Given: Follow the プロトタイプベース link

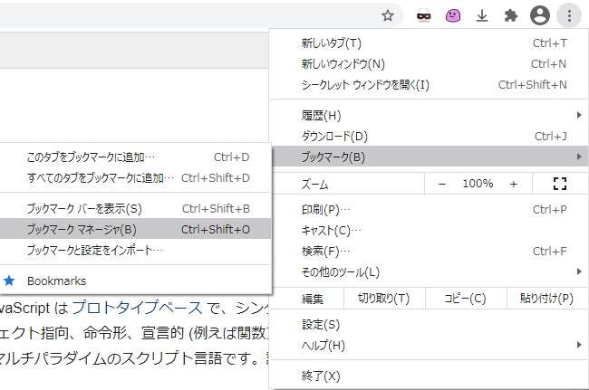Looking at the screenshot, I should [137, 308].
